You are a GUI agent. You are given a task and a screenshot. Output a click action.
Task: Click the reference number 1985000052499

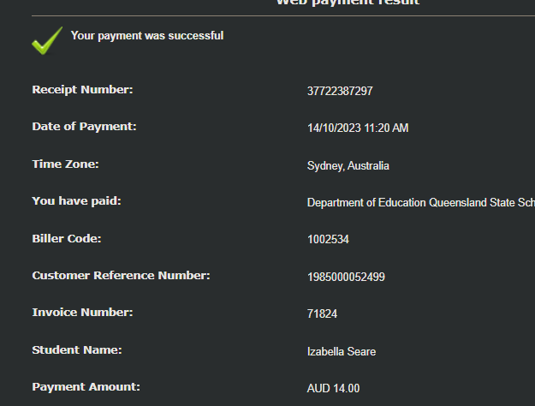346,278
